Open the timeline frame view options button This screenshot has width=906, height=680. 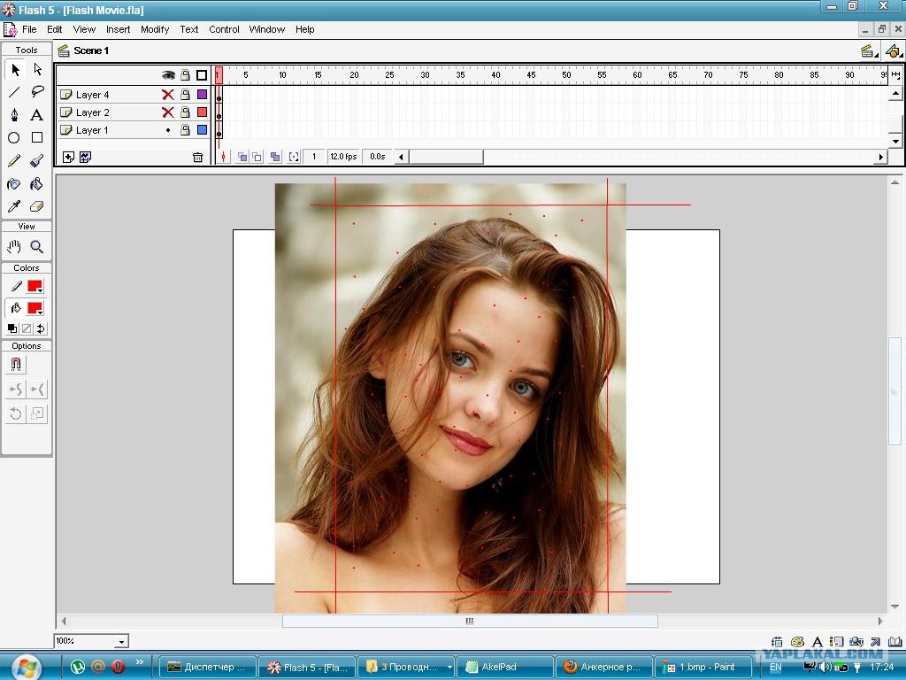[895, 75]
